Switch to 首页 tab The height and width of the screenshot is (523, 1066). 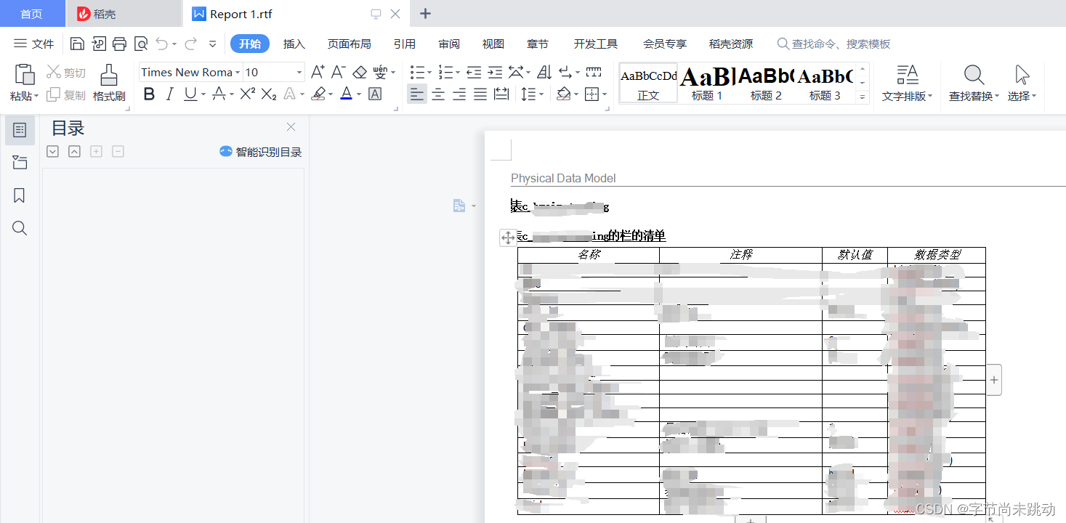[x=31, y=14]
